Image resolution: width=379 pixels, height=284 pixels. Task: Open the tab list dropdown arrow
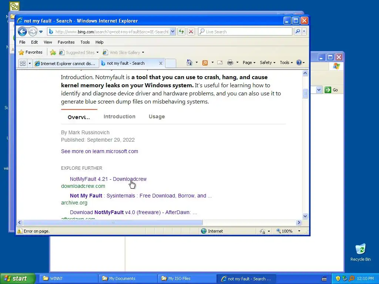(30, 63)
